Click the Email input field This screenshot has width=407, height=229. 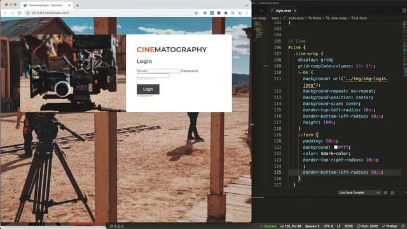(x=164, y=71)
